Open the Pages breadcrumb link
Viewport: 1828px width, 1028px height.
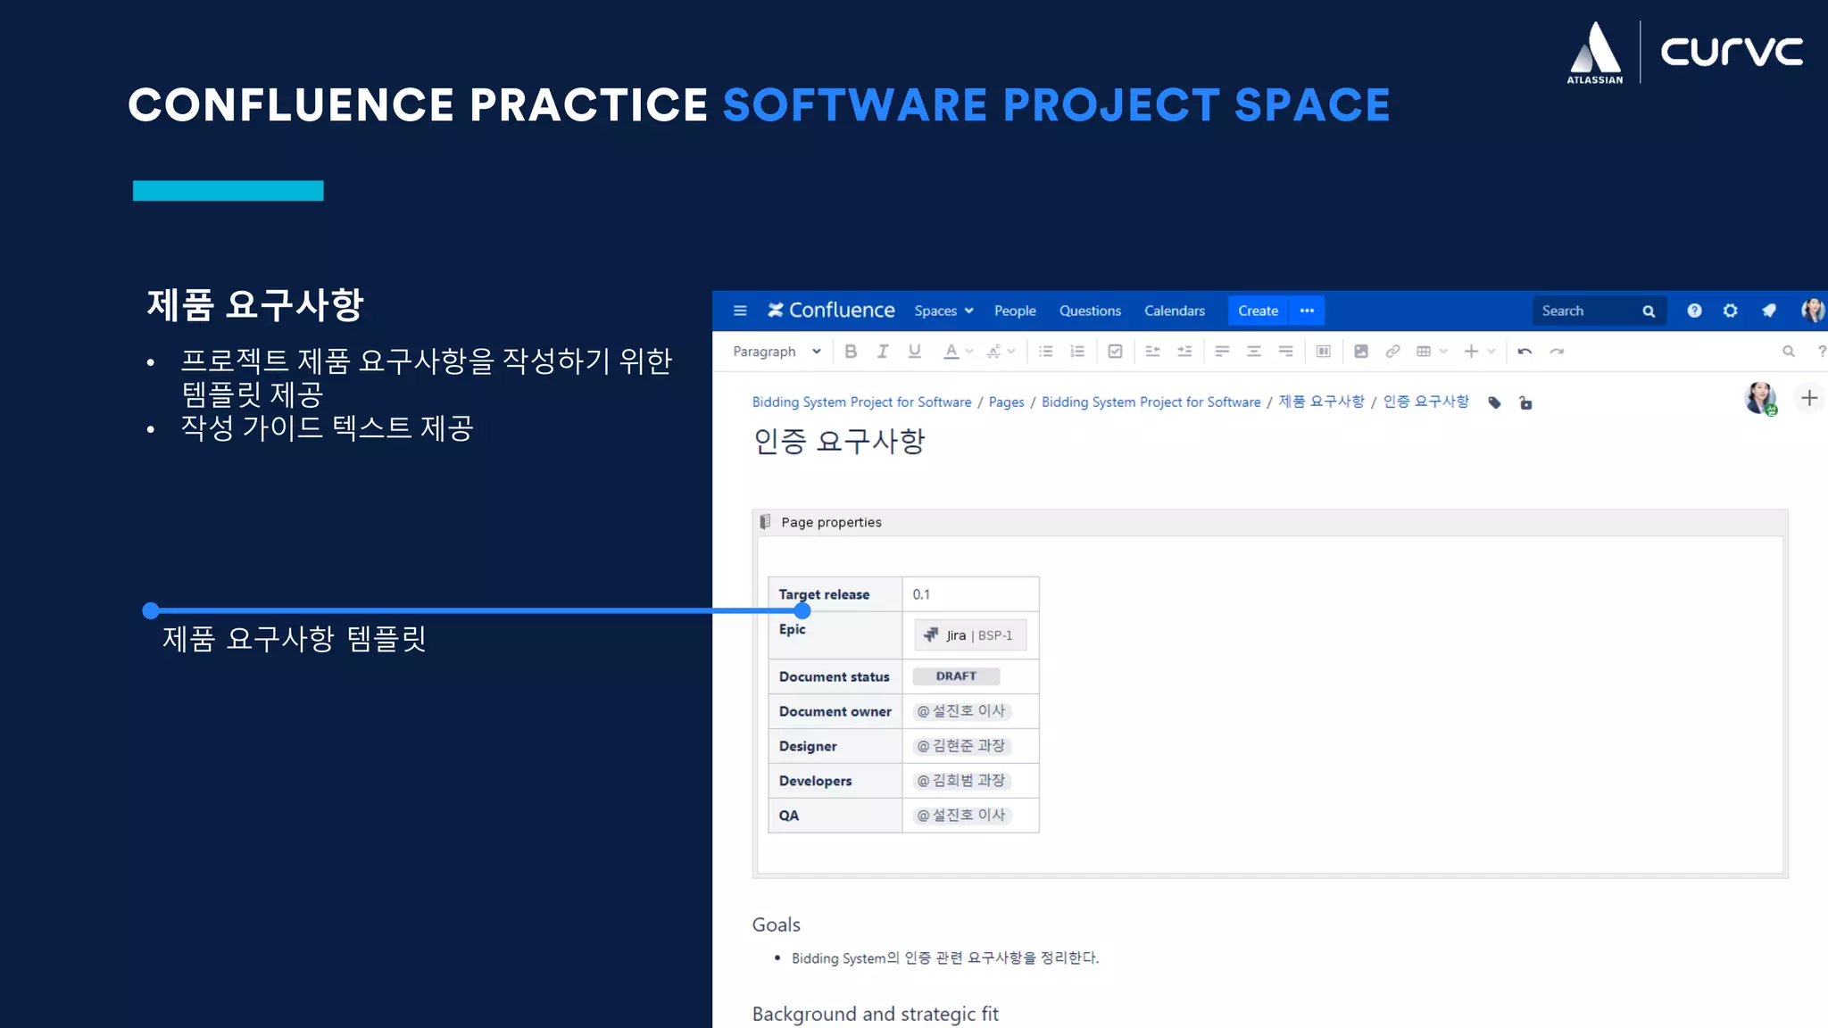[1007, 402]
